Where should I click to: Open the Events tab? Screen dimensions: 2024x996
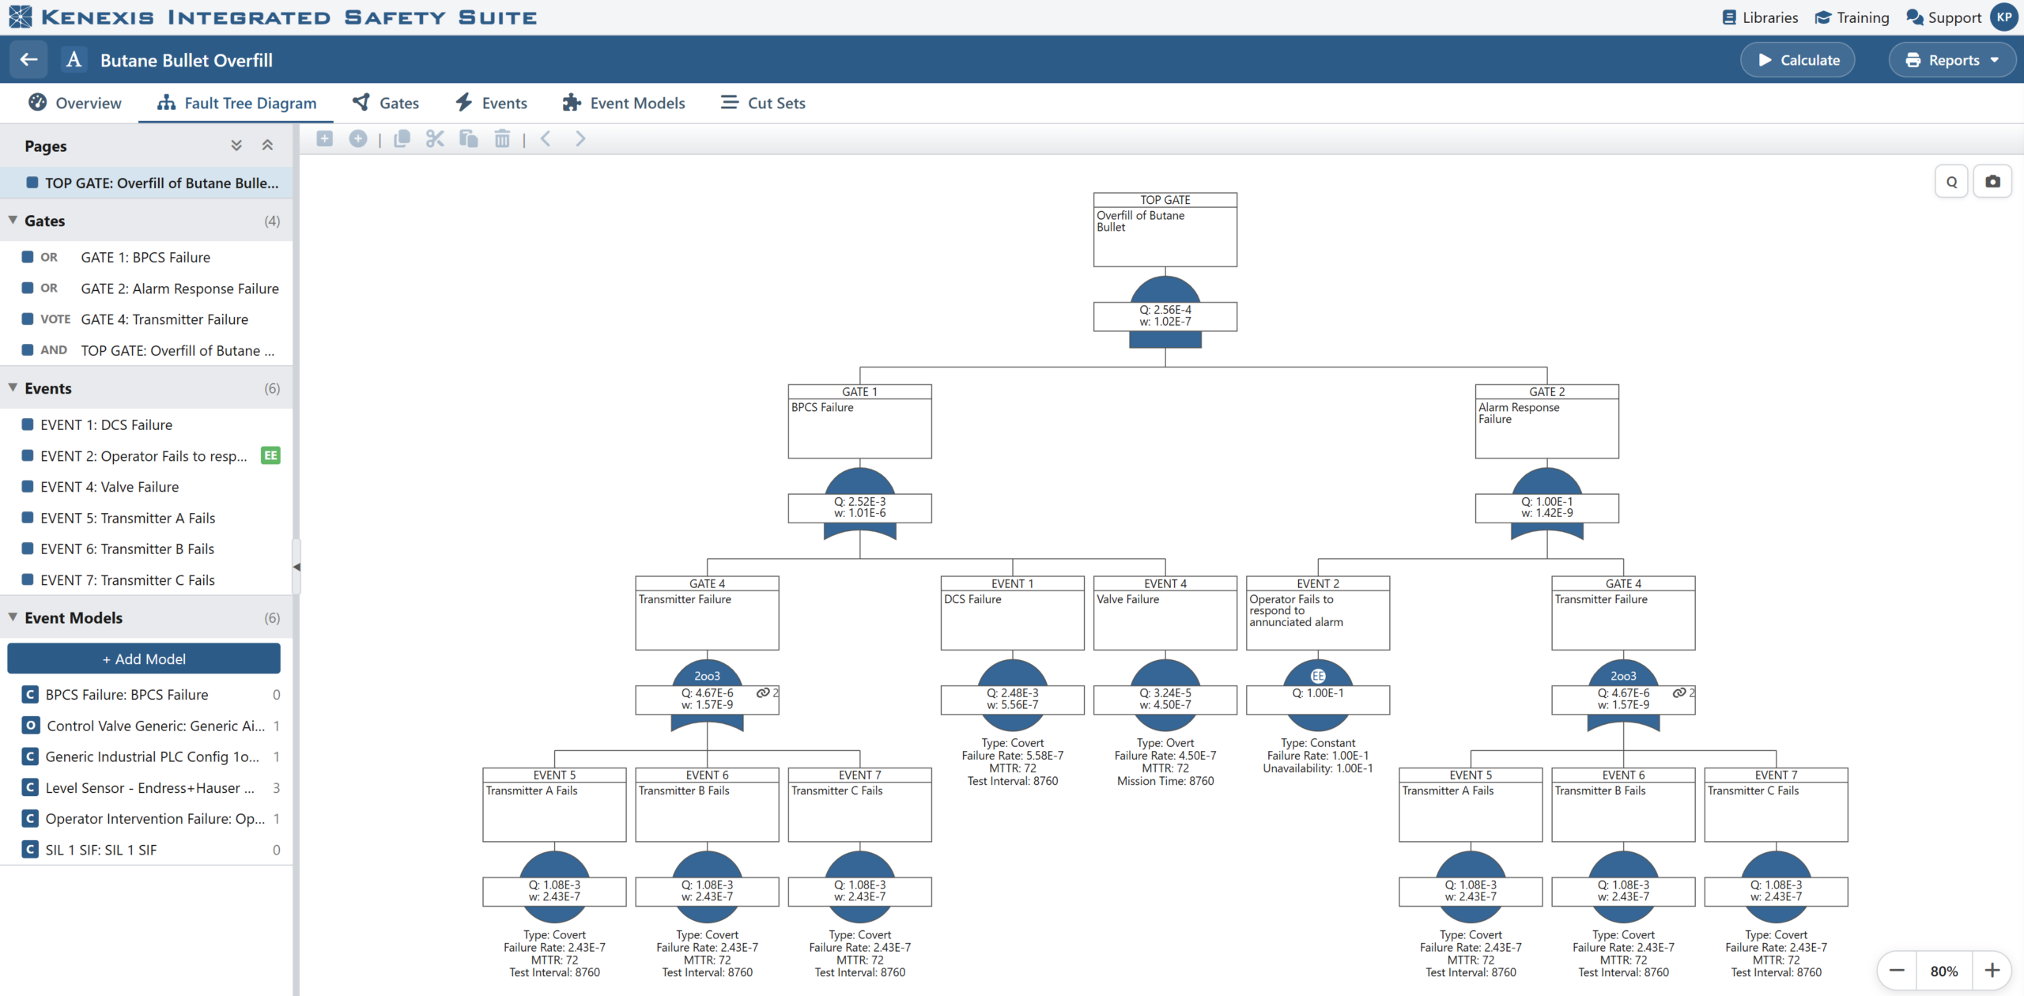492,103
